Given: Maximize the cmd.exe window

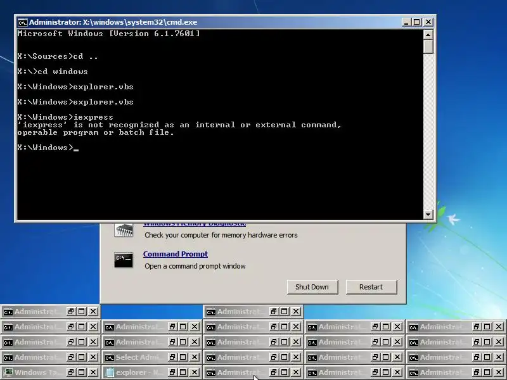Looking at the screenshot, I should [417, 22].
